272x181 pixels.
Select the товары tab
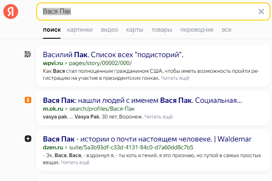[x=162, y=30]
